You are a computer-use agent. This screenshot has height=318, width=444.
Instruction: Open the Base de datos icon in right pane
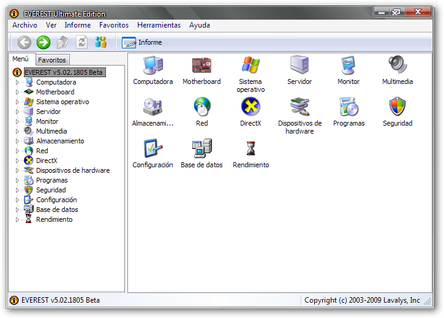[201, 148]
